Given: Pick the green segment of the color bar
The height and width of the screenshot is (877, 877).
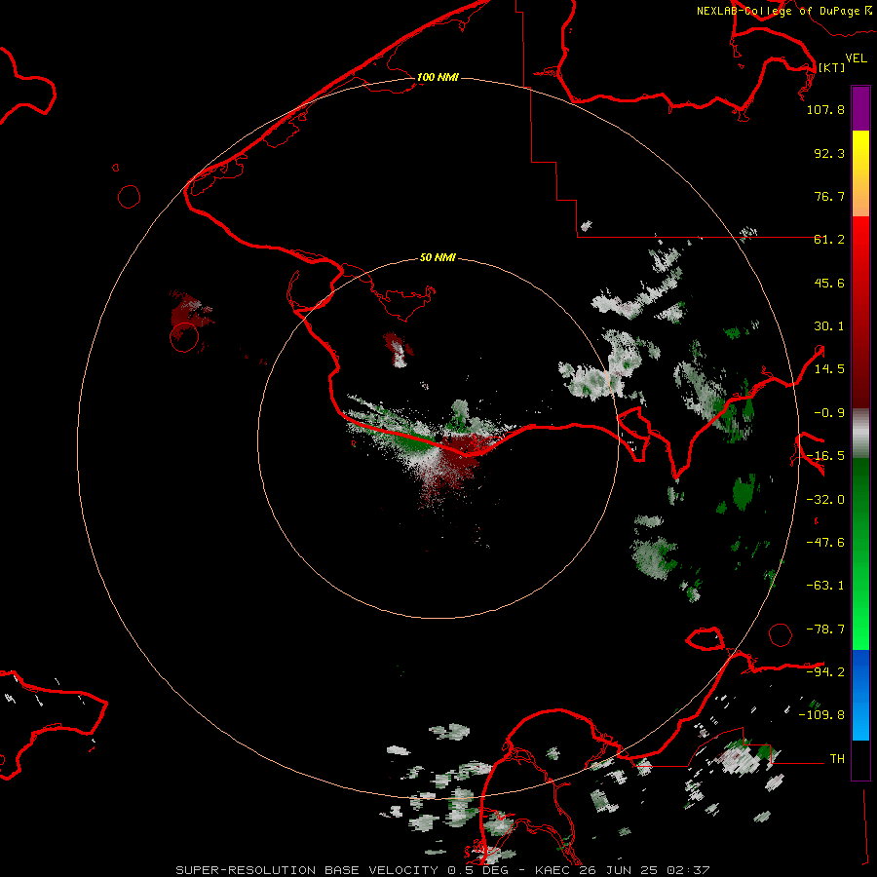Looking at the screenshot, I should click(x=860, y=553).
